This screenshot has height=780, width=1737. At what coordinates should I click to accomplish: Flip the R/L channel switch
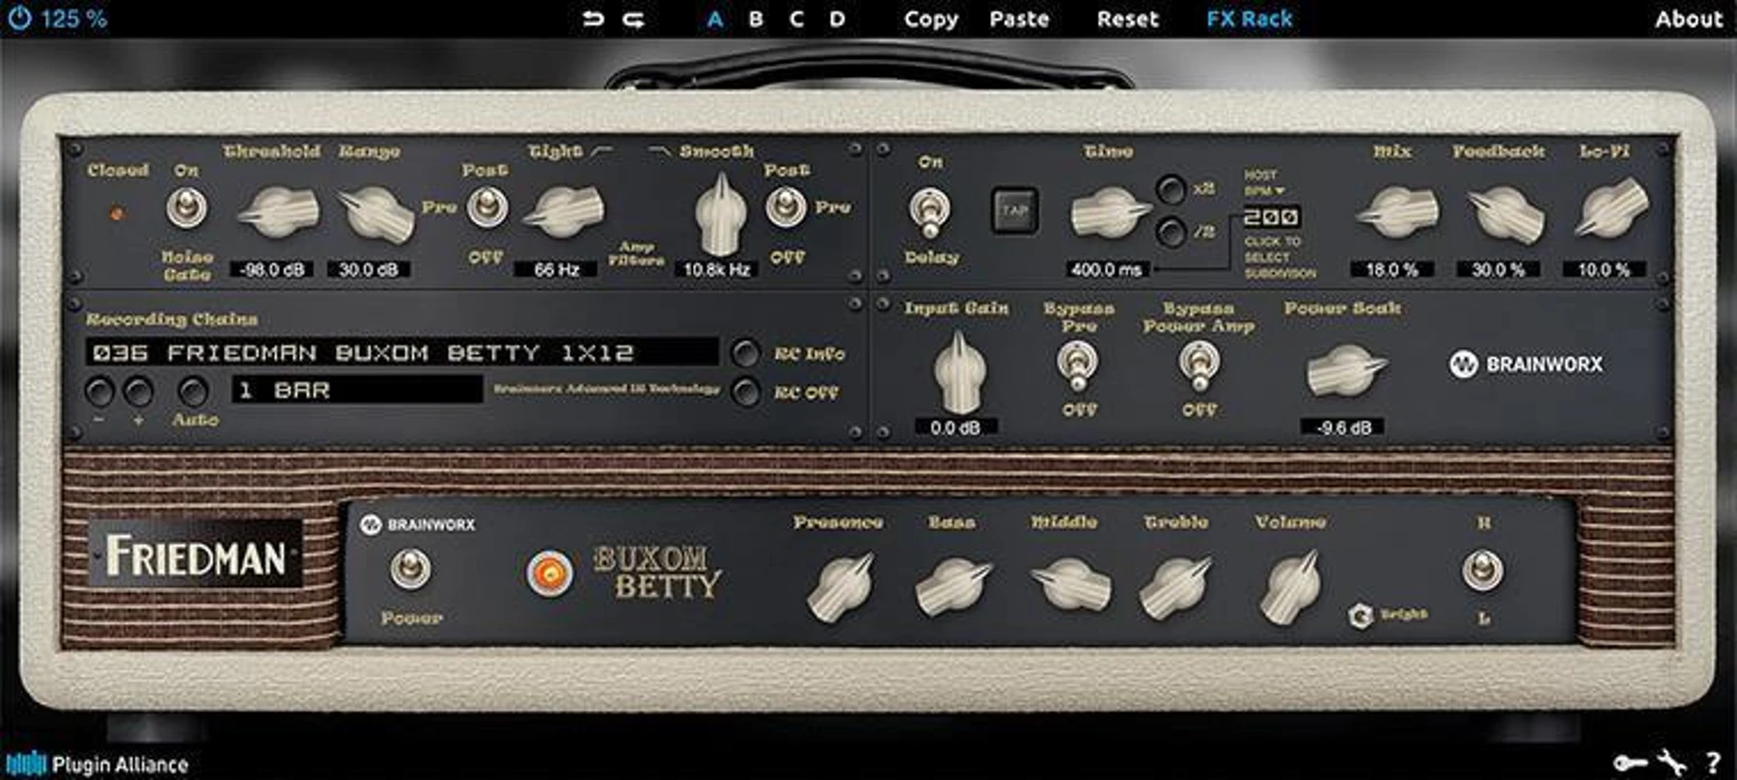(1482, 570)
